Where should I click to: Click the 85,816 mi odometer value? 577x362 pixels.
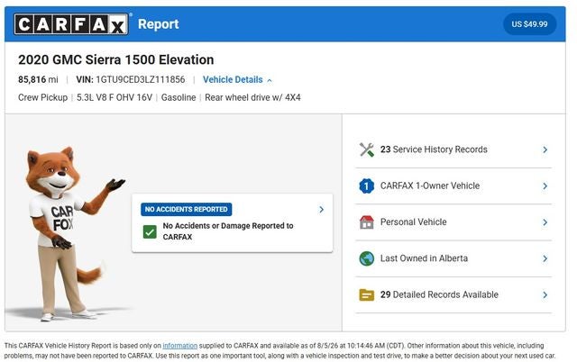tap(38, 80)
